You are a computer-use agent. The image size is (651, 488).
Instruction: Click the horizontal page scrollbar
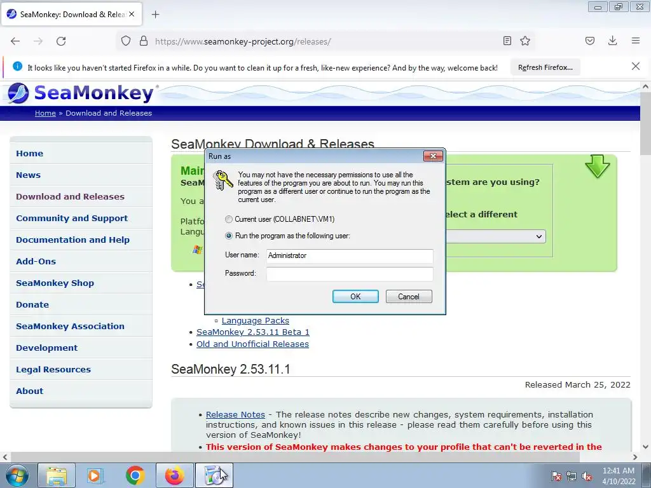coord(294,457)
